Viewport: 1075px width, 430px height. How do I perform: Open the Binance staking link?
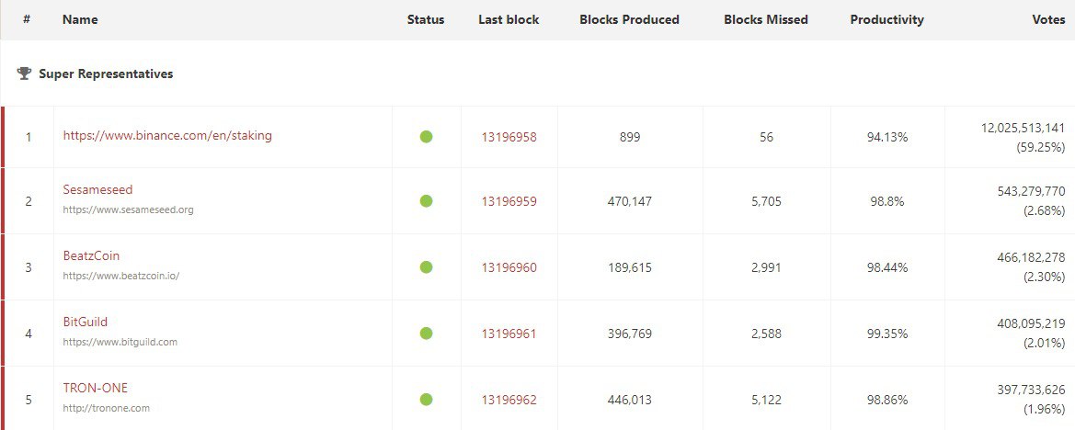[167, 136]
